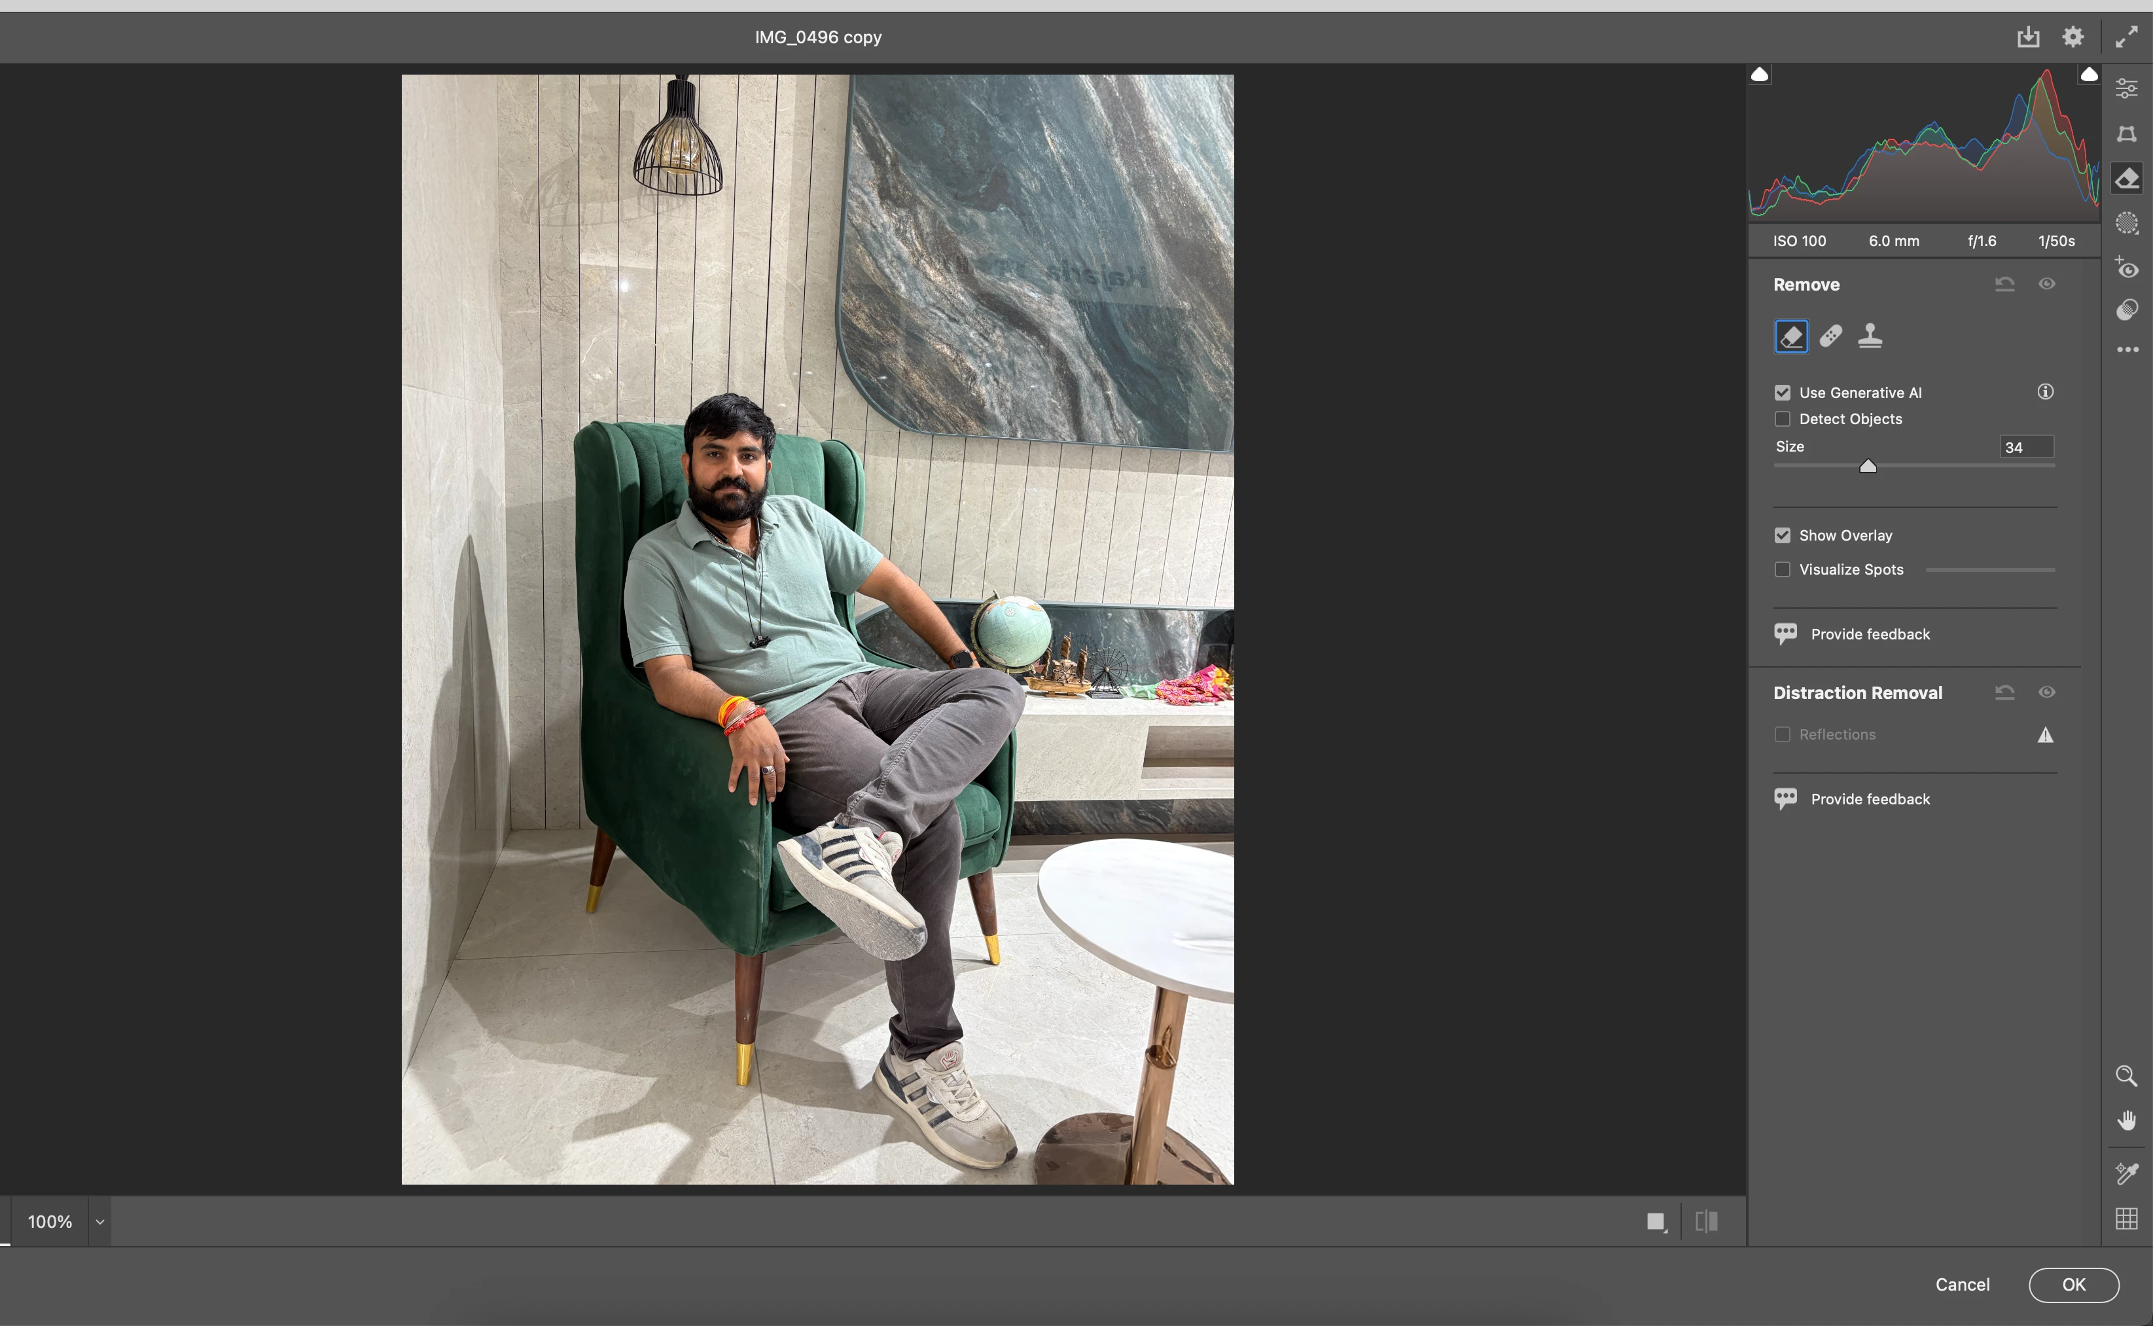
Task: Enable Detect Objects checkbox
Action: (1782, 419)
